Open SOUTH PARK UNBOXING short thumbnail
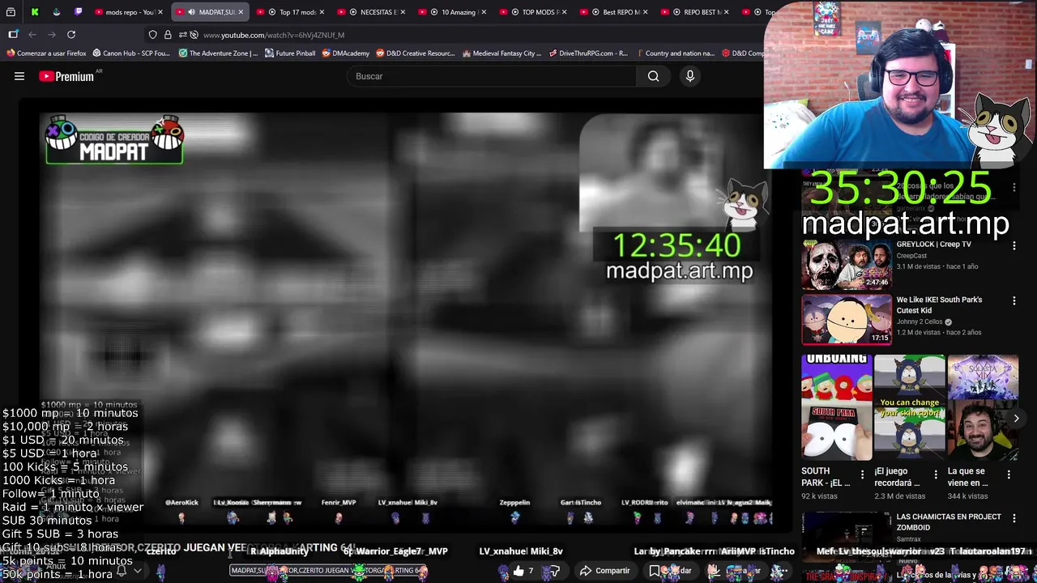 (836, 407)
